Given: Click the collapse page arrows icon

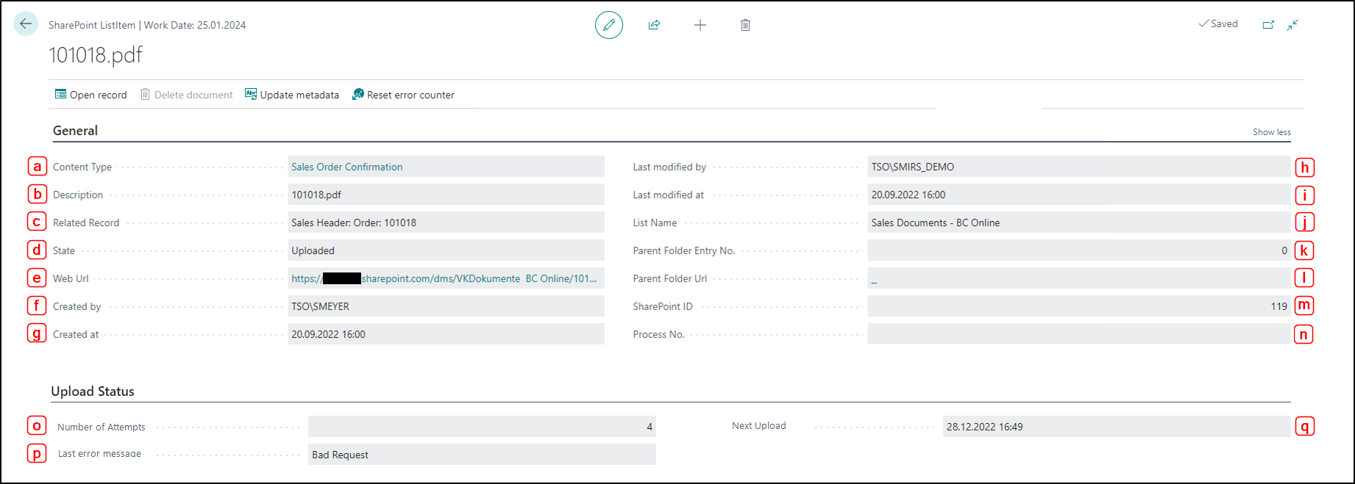Looking at the screenshot, I should tap(1292, 24).
